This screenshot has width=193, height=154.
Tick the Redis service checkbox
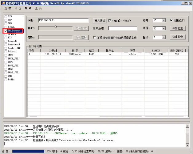6,79
